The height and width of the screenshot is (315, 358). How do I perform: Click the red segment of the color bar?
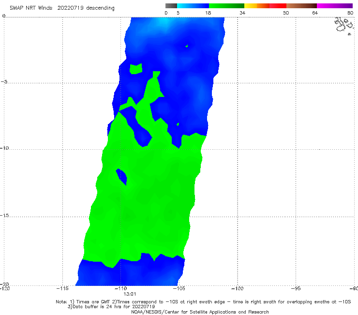278,6
